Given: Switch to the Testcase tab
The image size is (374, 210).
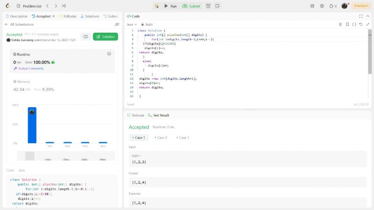Looking at the screenshot, I should point(136,115).
